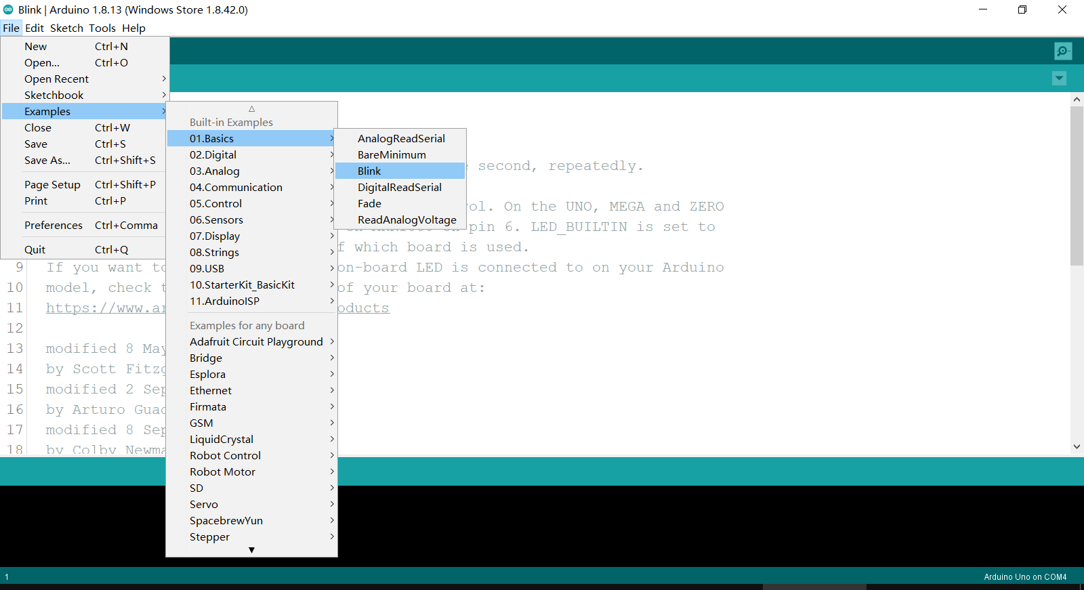Screen dimensions: 1084x590
Task: Expand the 03.Analog examples submenu
Action: coord(251,171)
